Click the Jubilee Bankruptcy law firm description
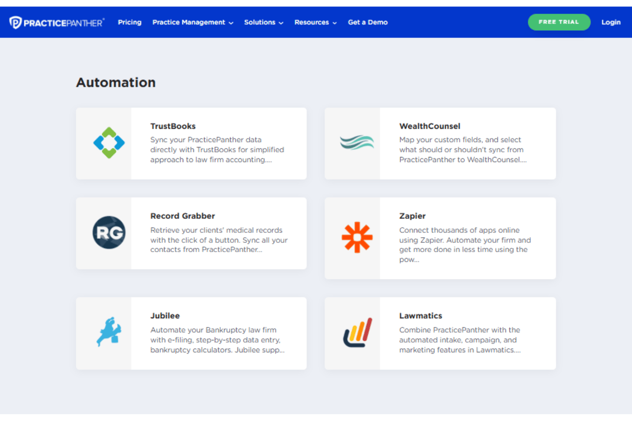632x421 pixels. (x=217, y=340)
